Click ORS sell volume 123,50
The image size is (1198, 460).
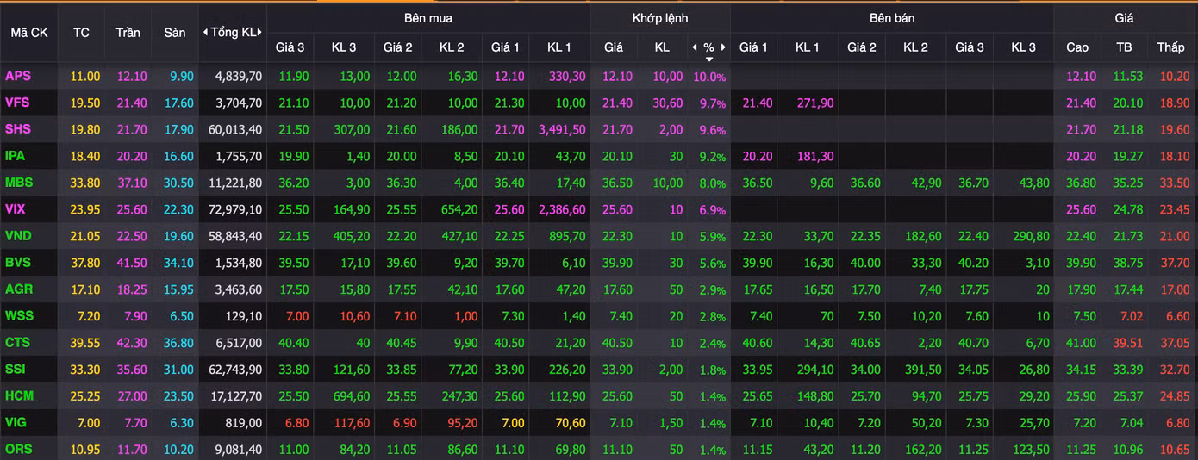coord(1030,451)
